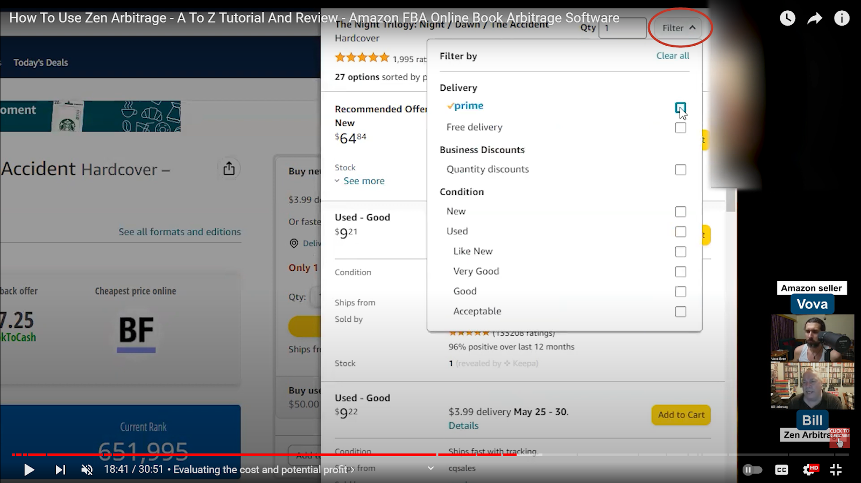Check the Prime delivery checkbox

tap(681, 108)
